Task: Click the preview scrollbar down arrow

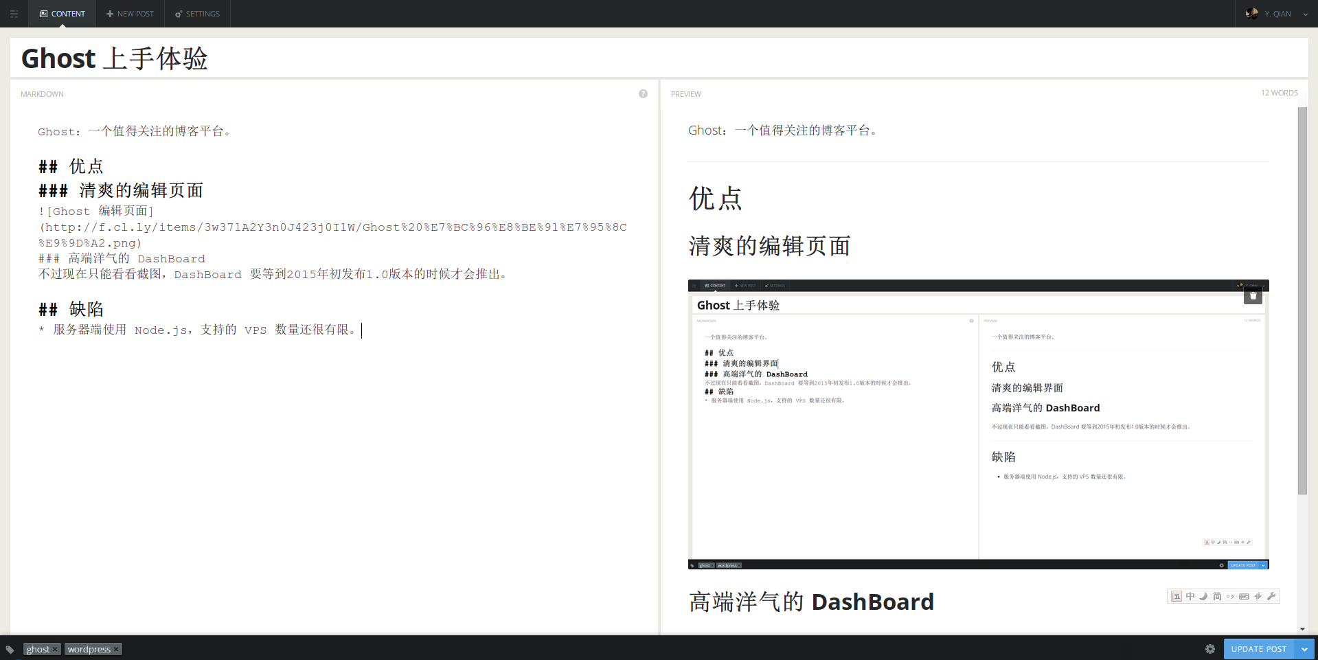Action: coord(1302,628)
